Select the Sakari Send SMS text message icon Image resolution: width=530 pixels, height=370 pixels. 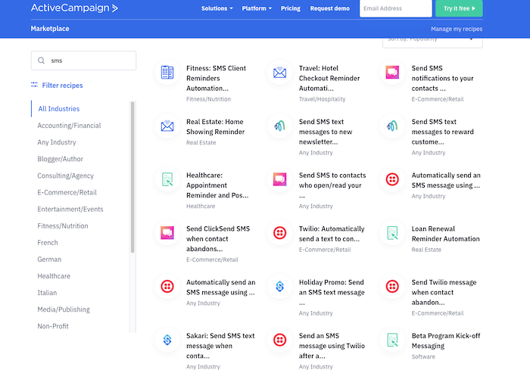(167, 340)
